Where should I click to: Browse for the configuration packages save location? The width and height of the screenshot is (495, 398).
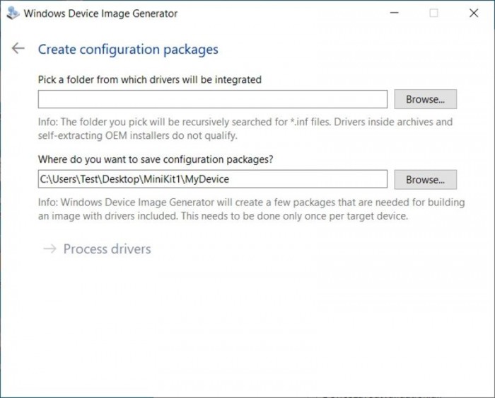pyautogui.click(x=425, y=180)
